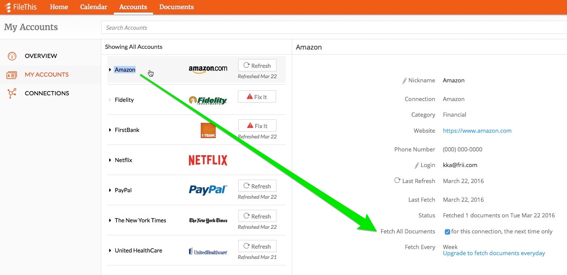Click the Netflix red logo

[208, 160]
